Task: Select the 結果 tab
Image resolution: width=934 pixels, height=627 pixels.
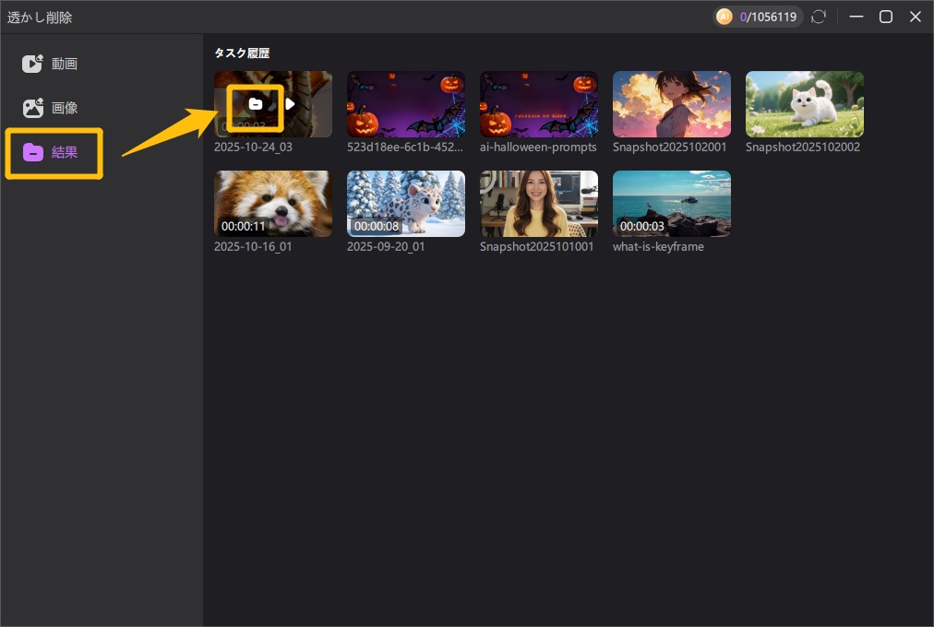Action: tap(64, 152)
